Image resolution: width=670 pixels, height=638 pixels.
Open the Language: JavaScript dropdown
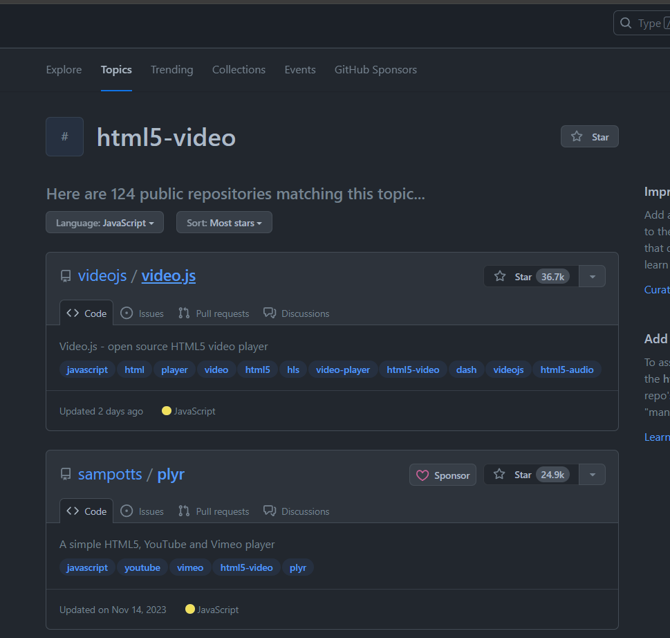point(104,222)
